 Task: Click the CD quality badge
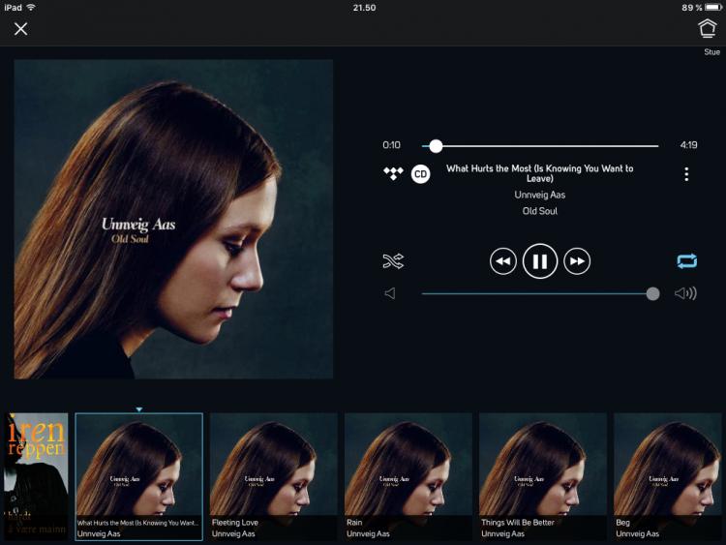coord(420,174)
